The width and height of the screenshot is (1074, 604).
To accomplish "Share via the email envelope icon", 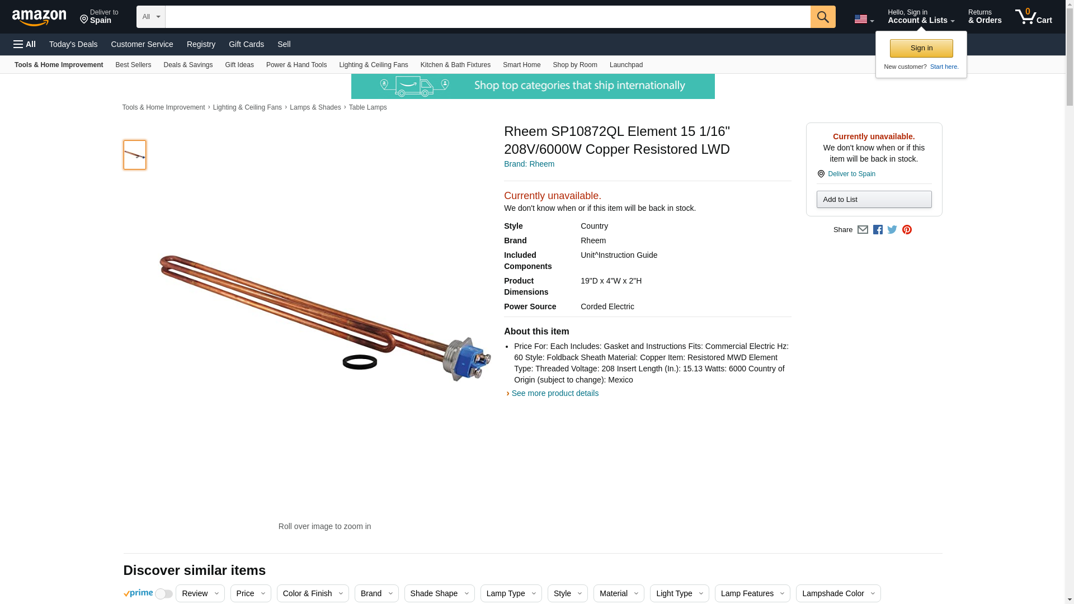I will coord(863,230).
